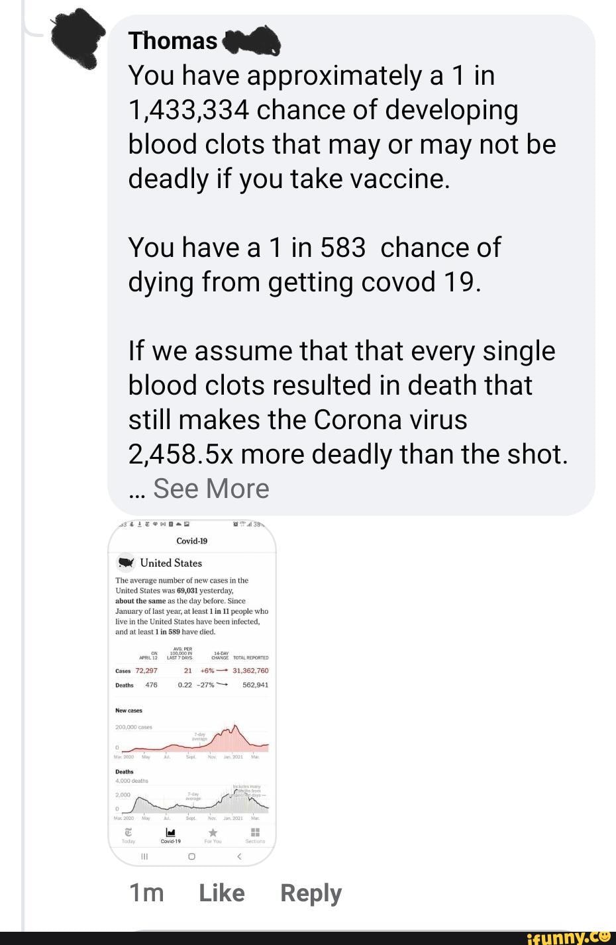Open the attached Covid-19 screenshot image
This screenshot has width=616, height=945.
coord(191,689)
